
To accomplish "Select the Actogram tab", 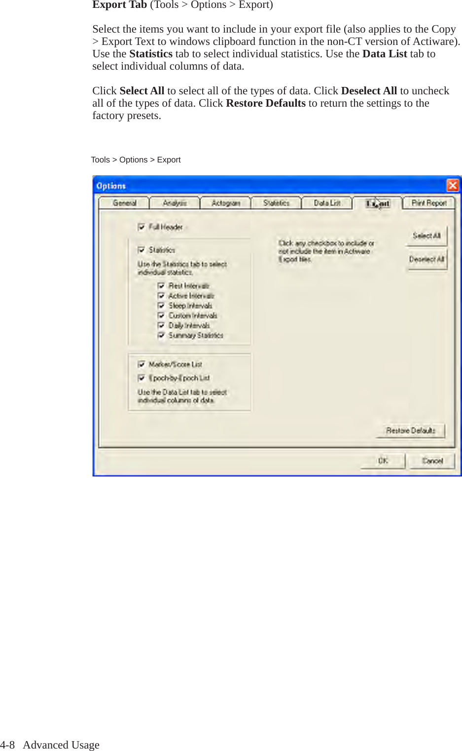I will (225, 202).
